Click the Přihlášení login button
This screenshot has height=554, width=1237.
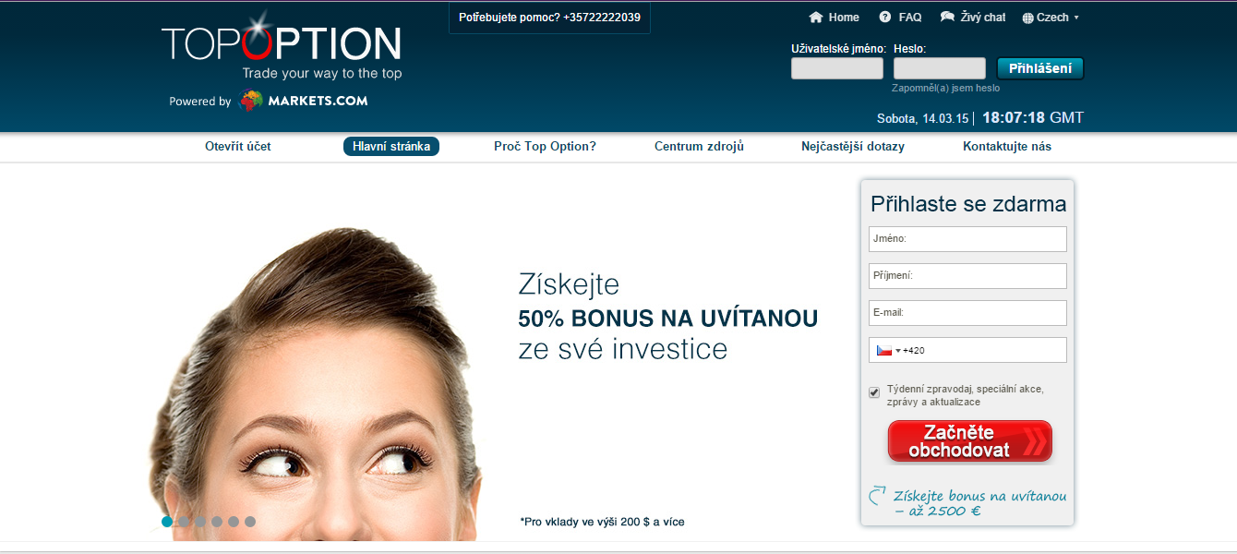tap(1040, 68)
